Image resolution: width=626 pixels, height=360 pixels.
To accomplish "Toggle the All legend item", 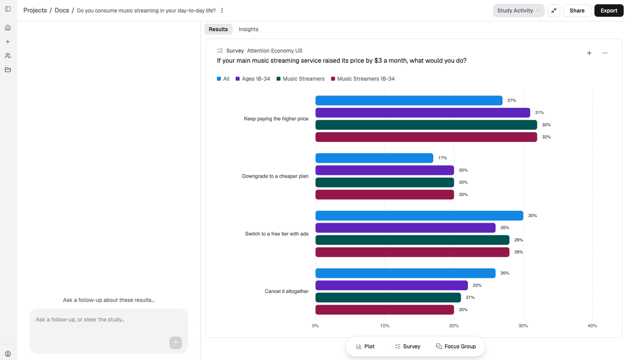I will [223, 79].
